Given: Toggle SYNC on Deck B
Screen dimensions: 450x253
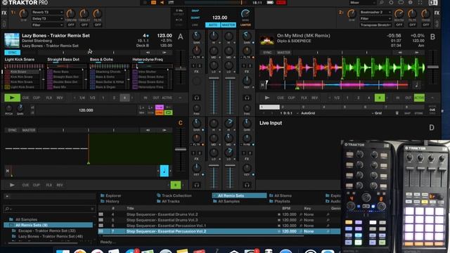Looking at the screenshot, I should (x=267, y=53).
